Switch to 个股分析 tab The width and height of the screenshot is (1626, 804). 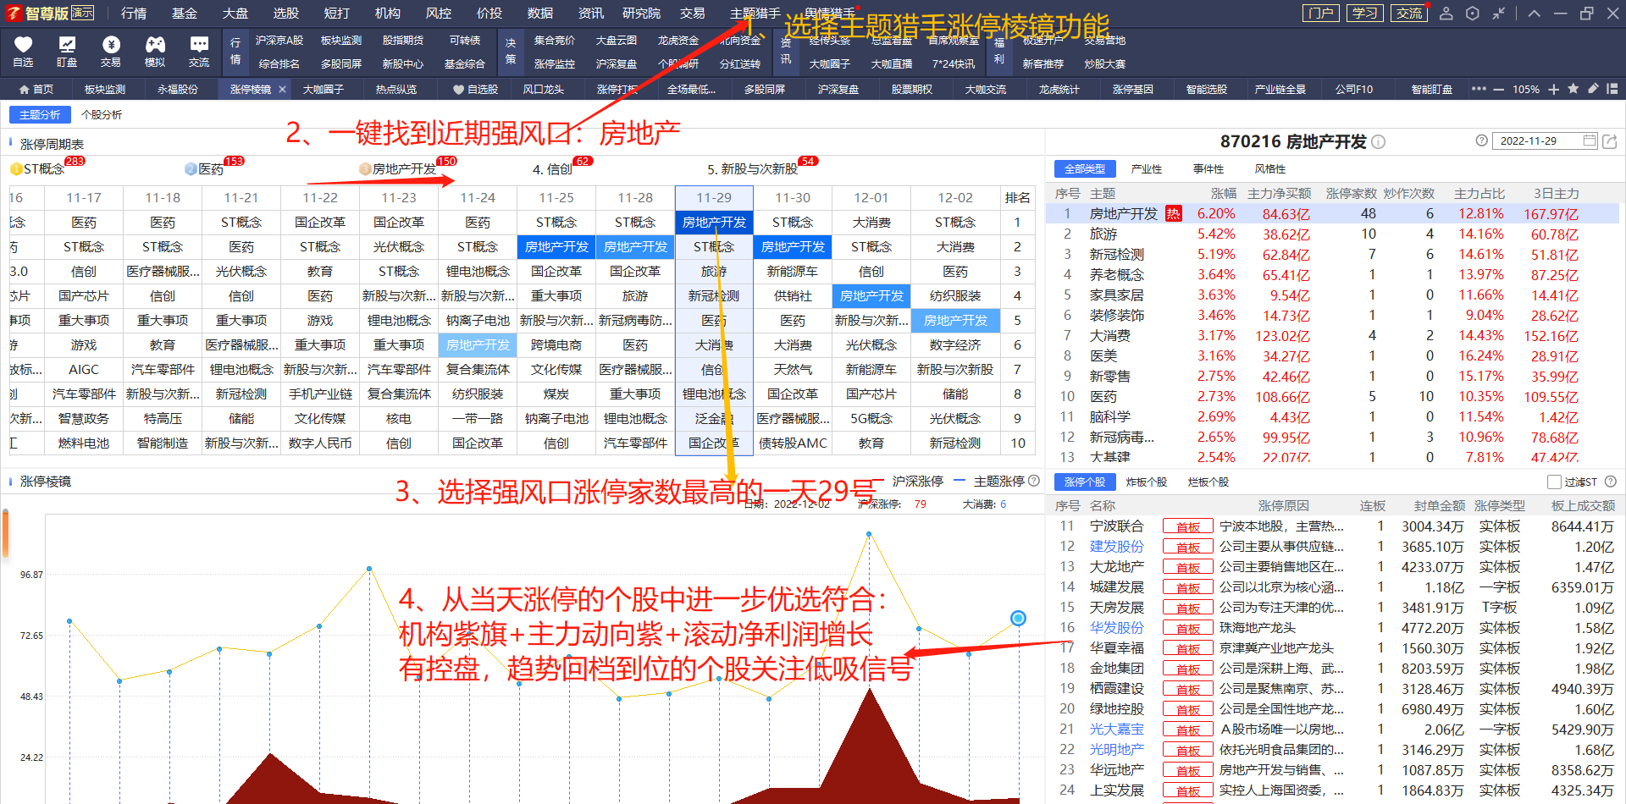coord(102,115)
